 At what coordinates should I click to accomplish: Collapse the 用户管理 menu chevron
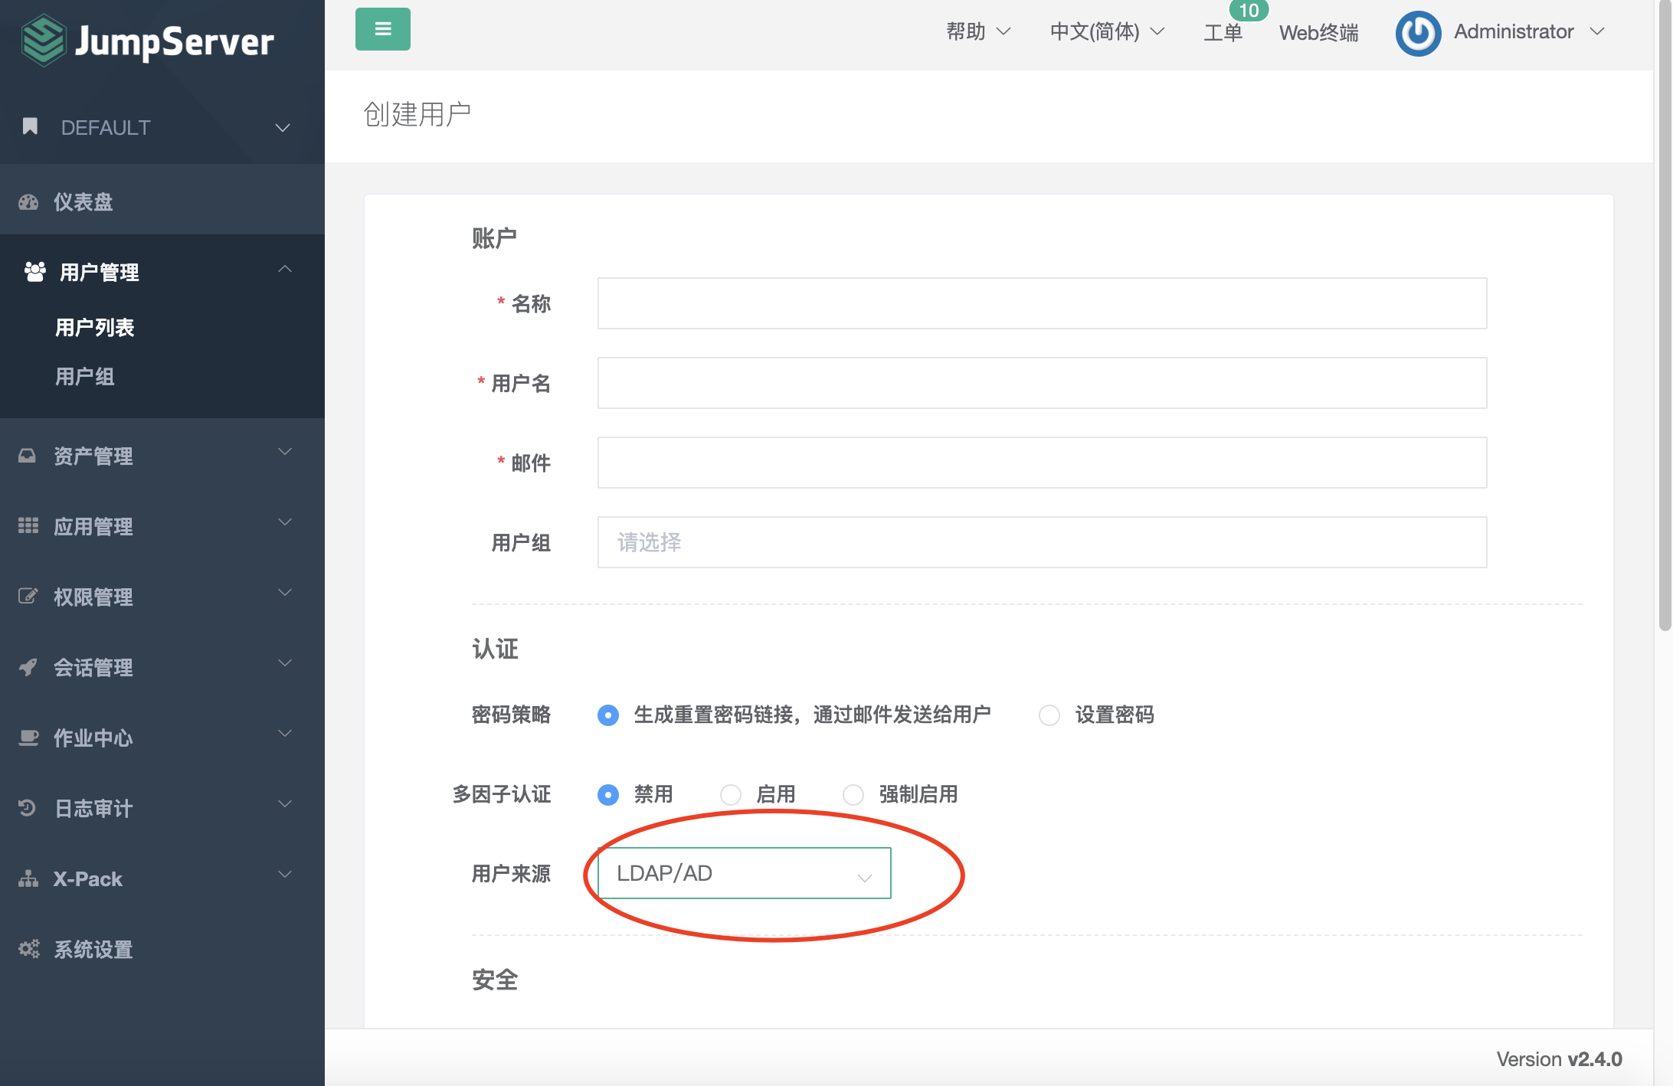click(285, 269)
